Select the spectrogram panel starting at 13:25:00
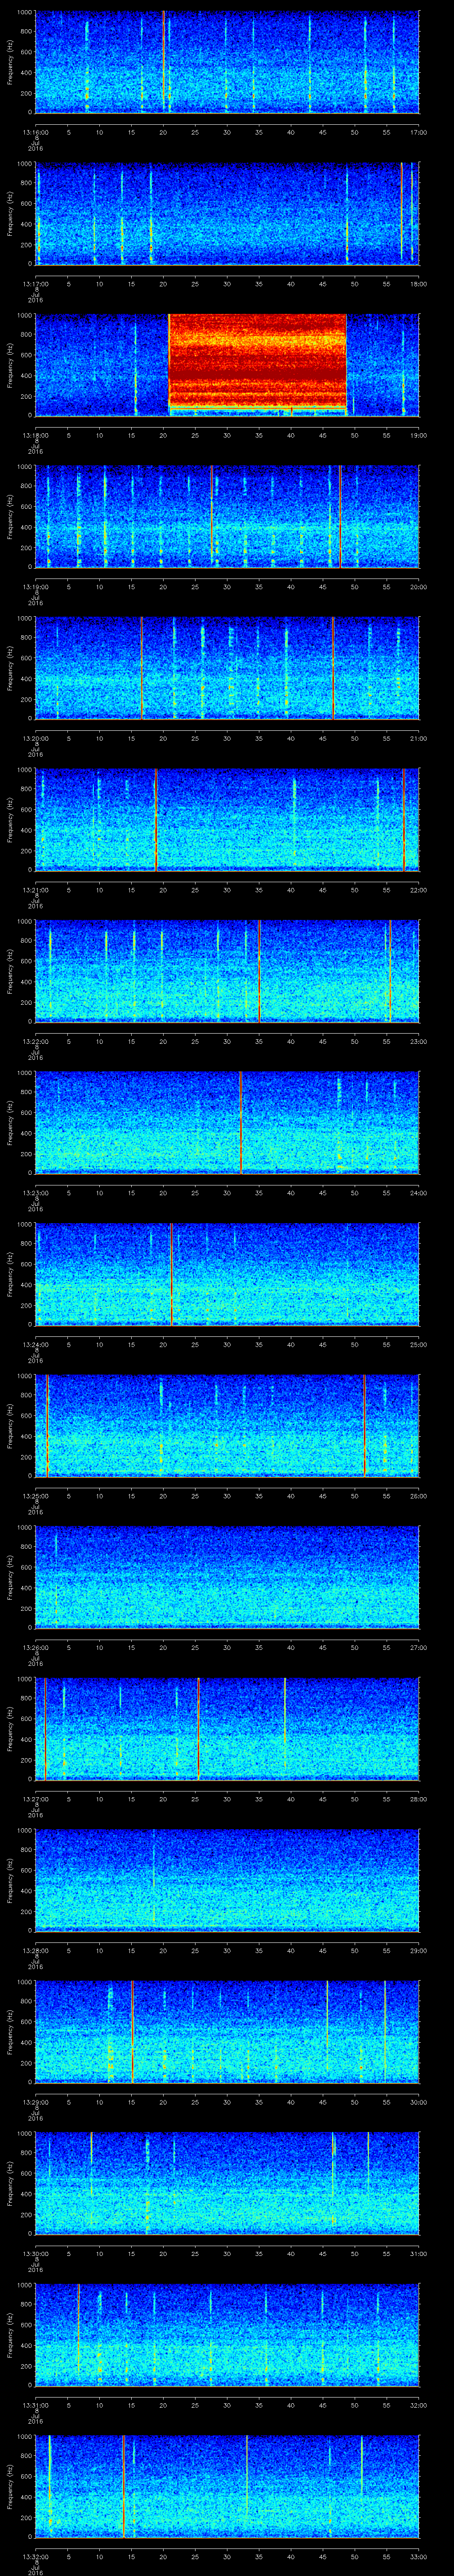 click(227, 1425)
